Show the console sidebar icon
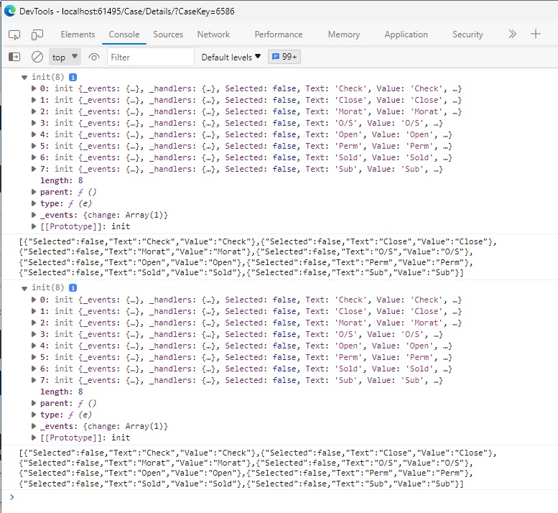 (x=14, y=57)
